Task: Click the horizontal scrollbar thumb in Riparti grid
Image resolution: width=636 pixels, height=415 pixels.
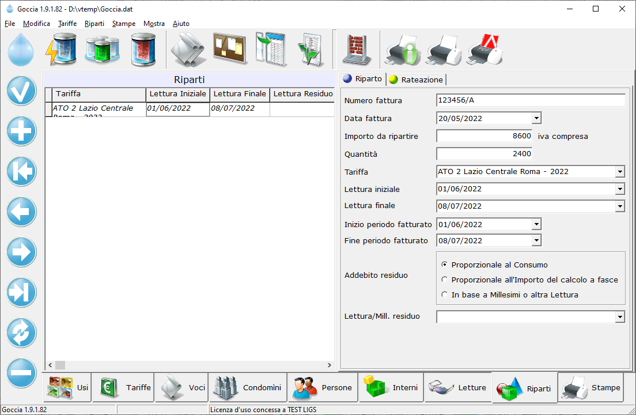Action: pyautogui.click(x=60, y=365)
